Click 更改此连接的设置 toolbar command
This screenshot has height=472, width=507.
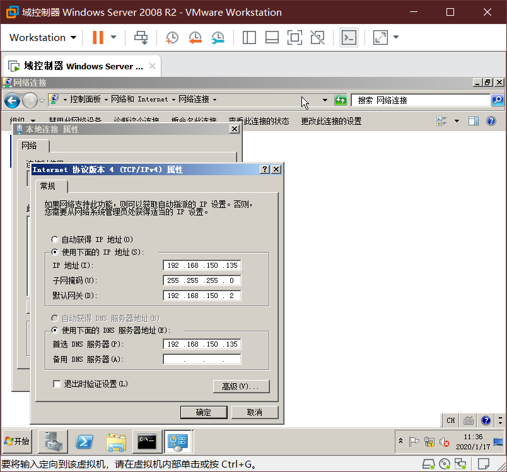point(331,121)
